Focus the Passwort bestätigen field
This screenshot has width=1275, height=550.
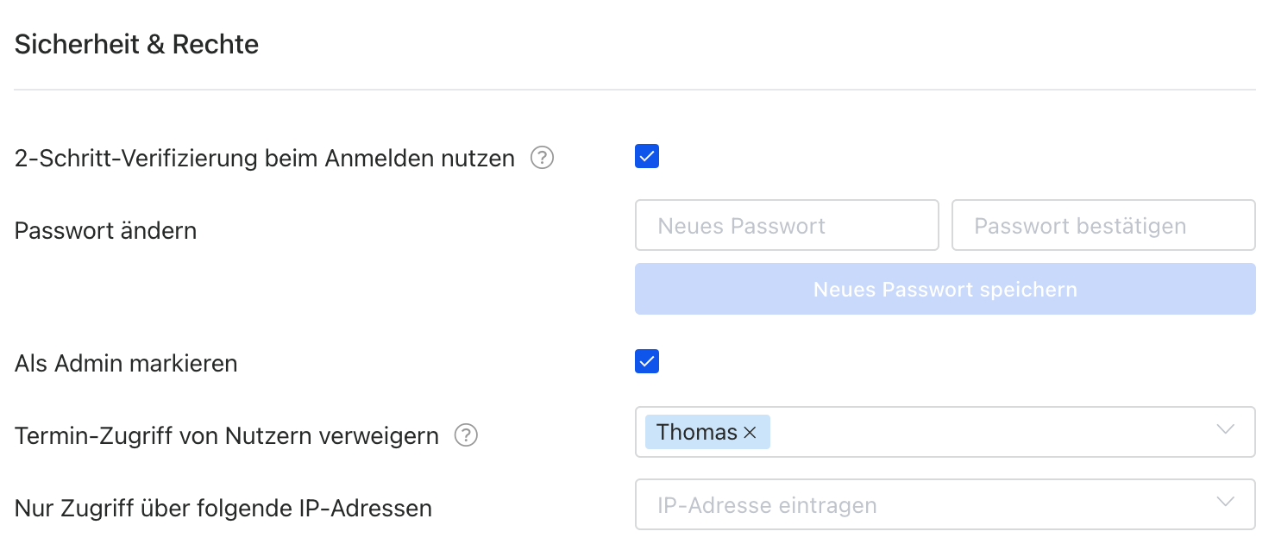[x=1103, y=226]
